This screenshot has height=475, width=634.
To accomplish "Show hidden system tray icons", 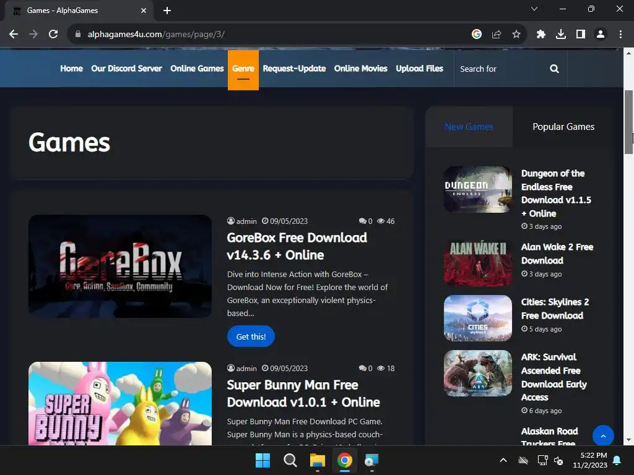I will [503, 460].
